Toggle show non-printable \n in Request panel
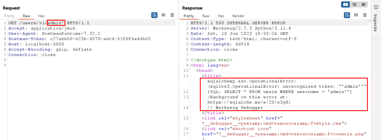Viewport: 381px width, 140px height. [163, 15]
